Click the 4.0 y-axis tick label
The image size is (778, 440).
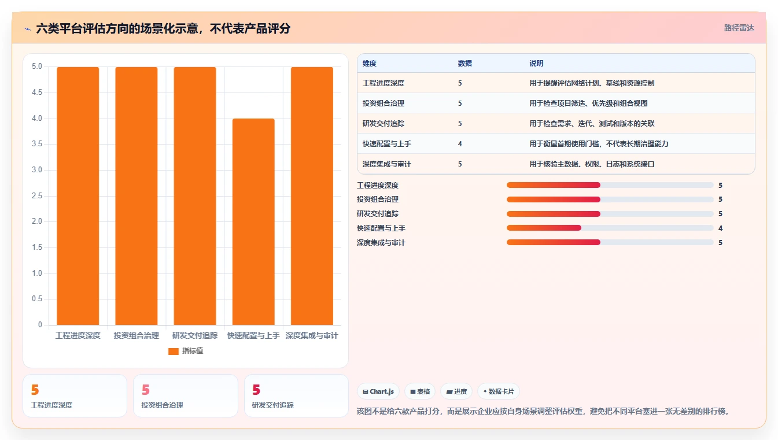click(x=36, y=119)
